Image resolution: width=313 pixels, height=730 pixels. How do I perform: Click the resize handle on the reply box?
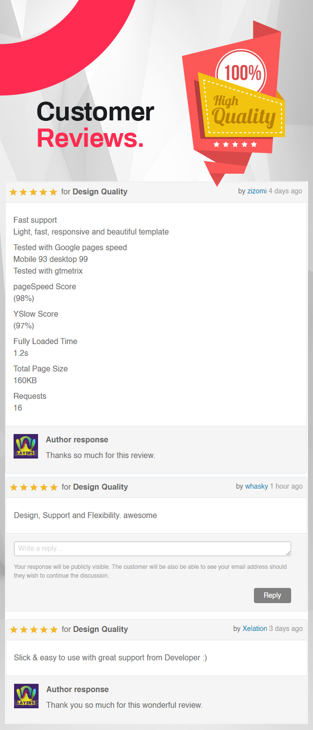[288, 553]
